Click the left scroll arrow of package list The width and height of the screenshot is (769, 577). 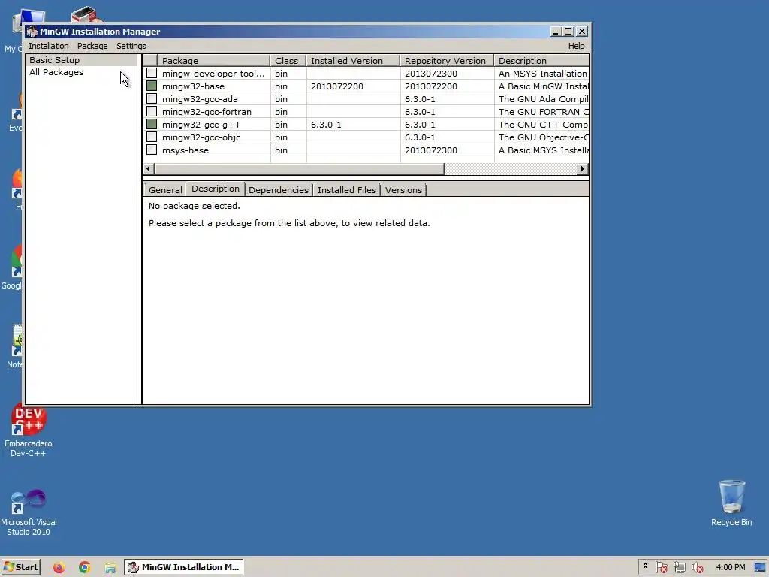point(149,169)
